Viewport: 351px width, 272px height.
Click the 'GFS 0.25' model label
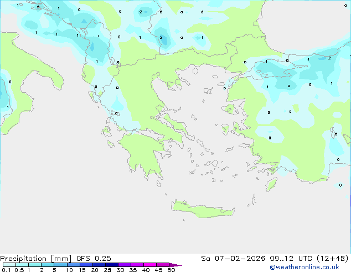coord(94,259)
